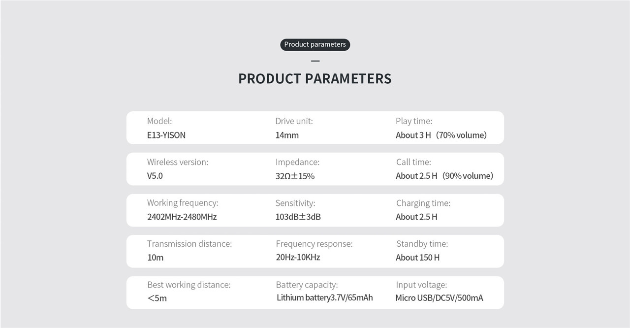Click the Impedance 32Ω±15% value

pos(295,176)
